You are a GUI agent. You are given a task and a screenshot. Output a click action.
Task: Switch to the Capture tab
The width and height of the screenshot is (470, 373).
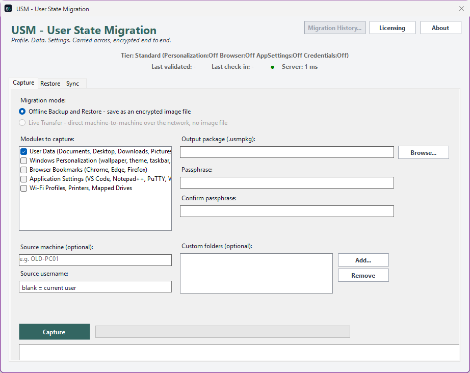(23, 83)
